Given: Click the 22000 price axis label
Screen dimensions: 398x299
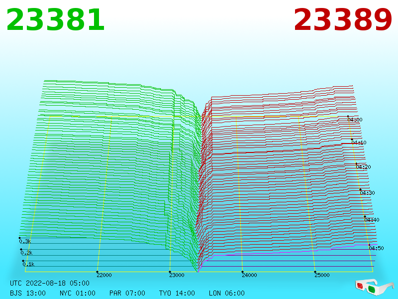Looking at the screenshot, I should (104, 275).
